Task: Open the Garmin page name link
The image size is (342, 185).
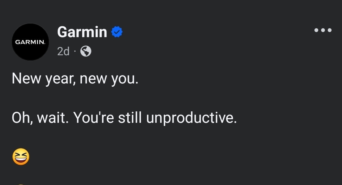Action: 82,32
